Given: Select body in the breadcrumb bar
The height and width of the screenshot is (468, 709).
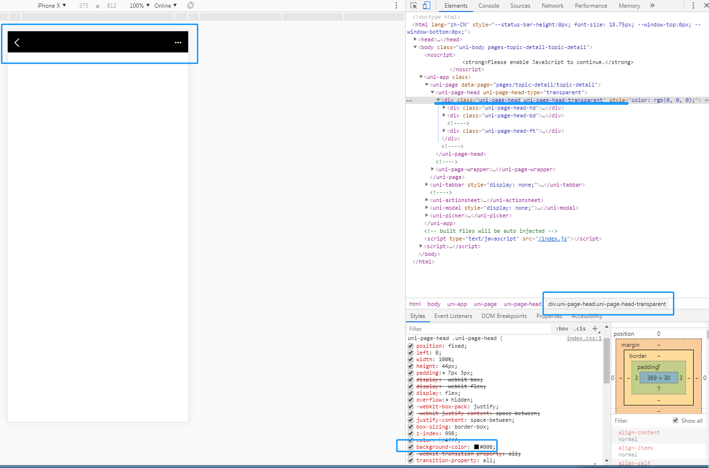Looking at the screenshot, I should coord(434,304).
